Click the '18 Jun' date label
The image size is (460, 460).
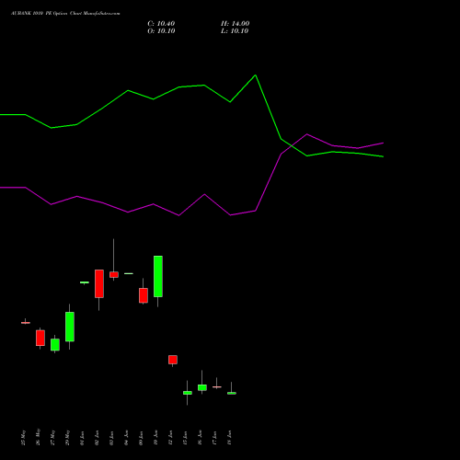coord(230,438)
